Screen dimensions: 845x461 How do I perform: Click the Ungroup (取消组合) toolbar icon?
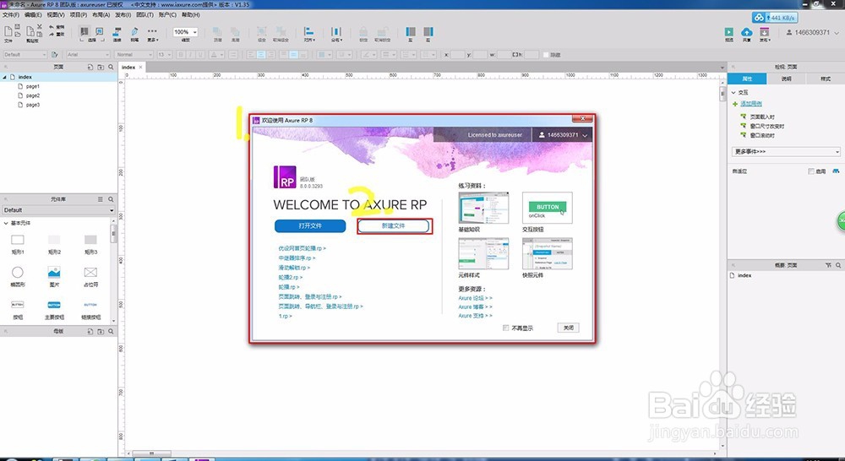pos(281,32)
